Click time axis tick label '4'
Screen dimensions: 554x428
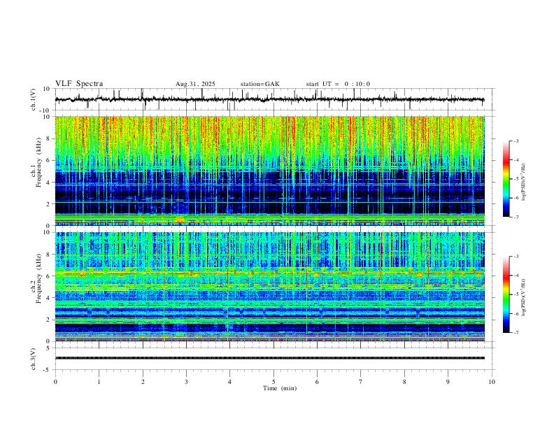(229, 382)
